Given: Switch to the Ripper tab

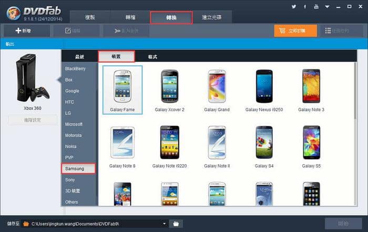Looking at the screenshot, I should coord(130,17).
